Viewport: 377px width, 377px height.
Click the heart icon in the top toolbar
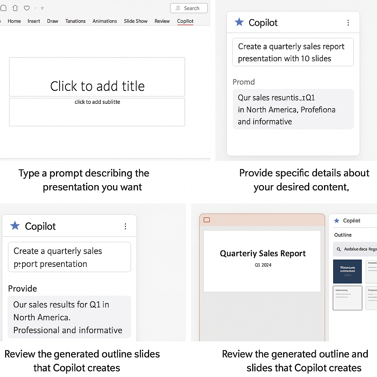coord(27,8)
